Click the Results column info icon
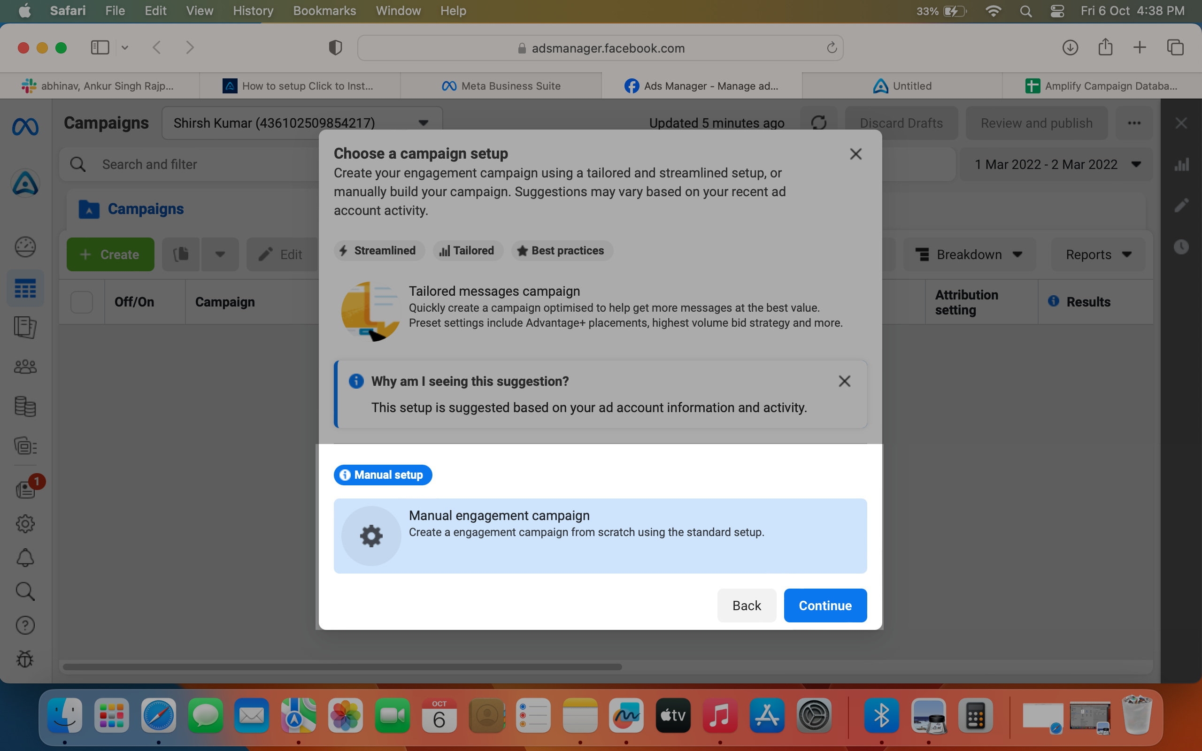 pos(1054,301)
